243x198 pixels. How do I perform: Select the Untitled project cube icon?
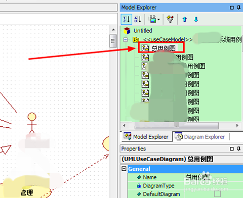127,31
